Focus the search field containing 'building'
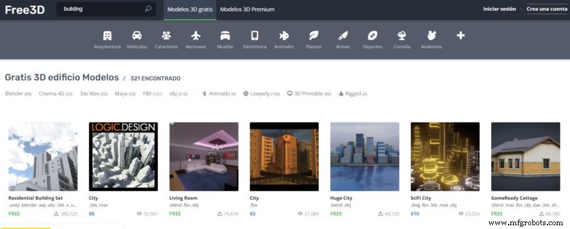The width and height of the screenshot is (570, 229). pyautogui.click(x=106, y=9)
